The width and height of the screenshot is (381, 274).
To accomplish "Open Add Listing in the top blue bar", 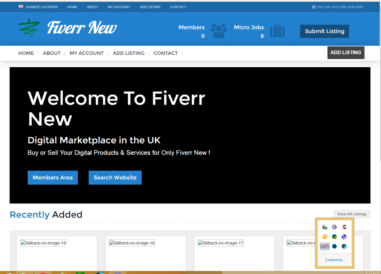I will coord(150,7).
